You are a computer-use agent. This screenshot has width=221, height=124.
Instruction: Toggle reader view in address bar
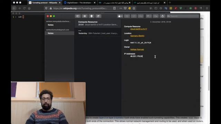114,8
